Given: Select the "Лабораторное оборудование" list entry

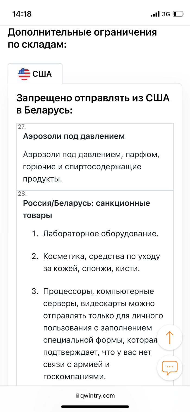Looking at the screenshot, I should (x=100, y=234).
